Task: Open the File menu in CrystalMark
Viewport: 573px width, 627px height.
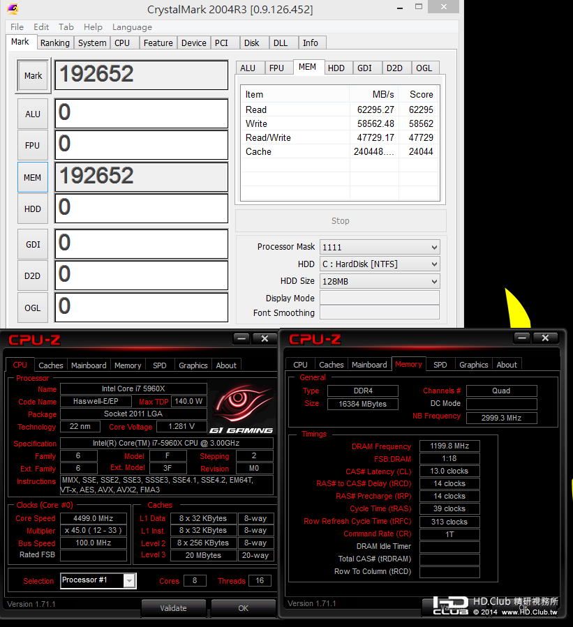Action: coord(17,27)
